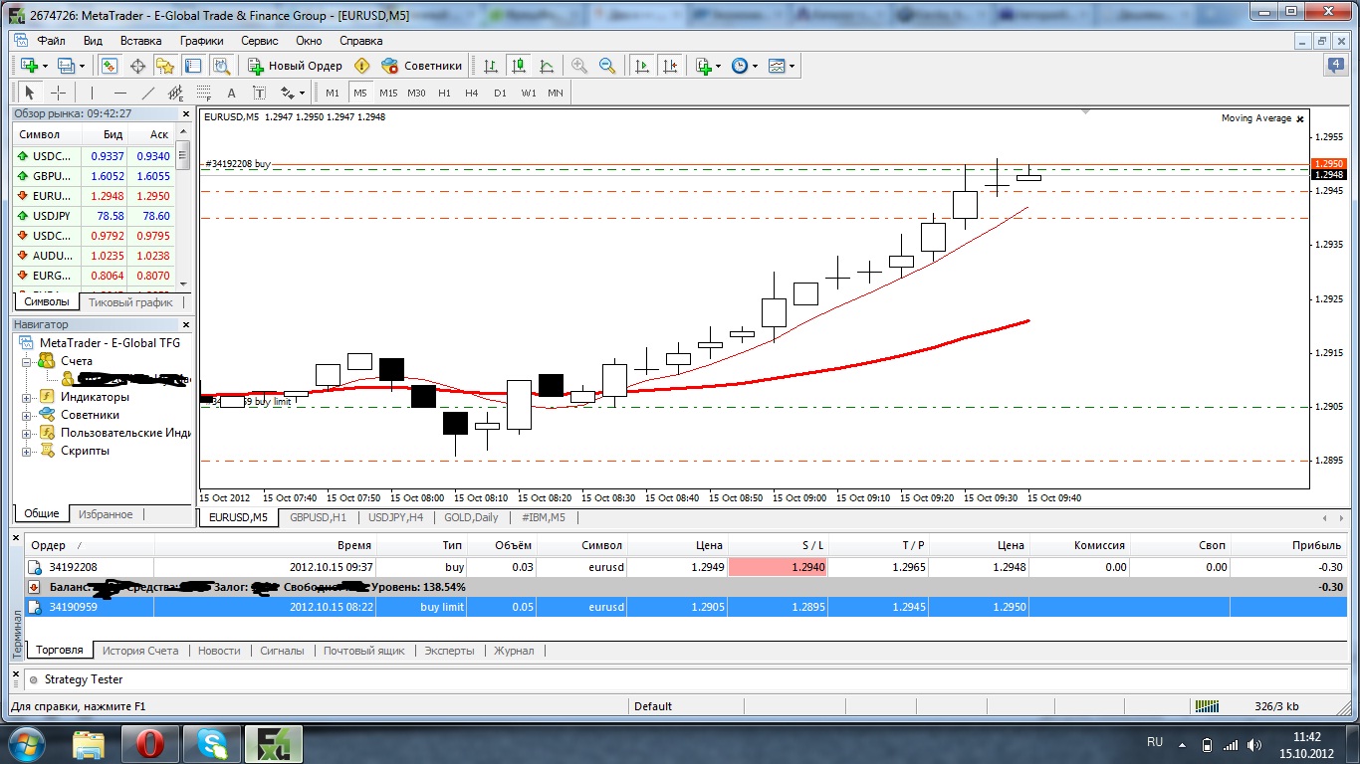
Task: Select the Horizontal Line drawing tool
Action: coord(119,93)
